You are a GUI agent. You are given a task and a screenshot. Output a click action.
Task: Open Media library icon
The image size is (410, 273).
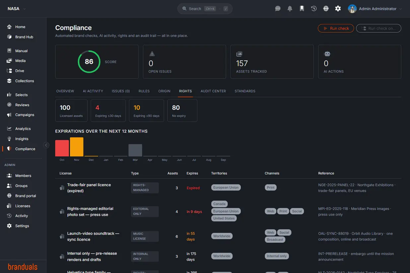[9, 61]
